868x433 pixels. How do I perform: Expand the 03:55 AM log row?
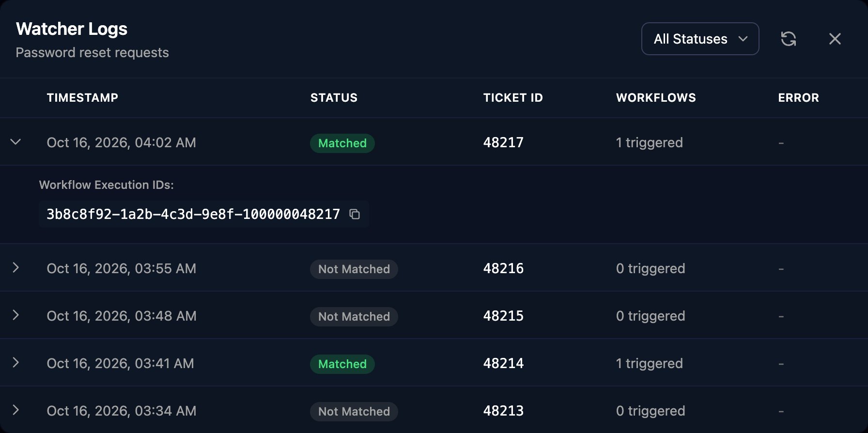tap(15, 267)
